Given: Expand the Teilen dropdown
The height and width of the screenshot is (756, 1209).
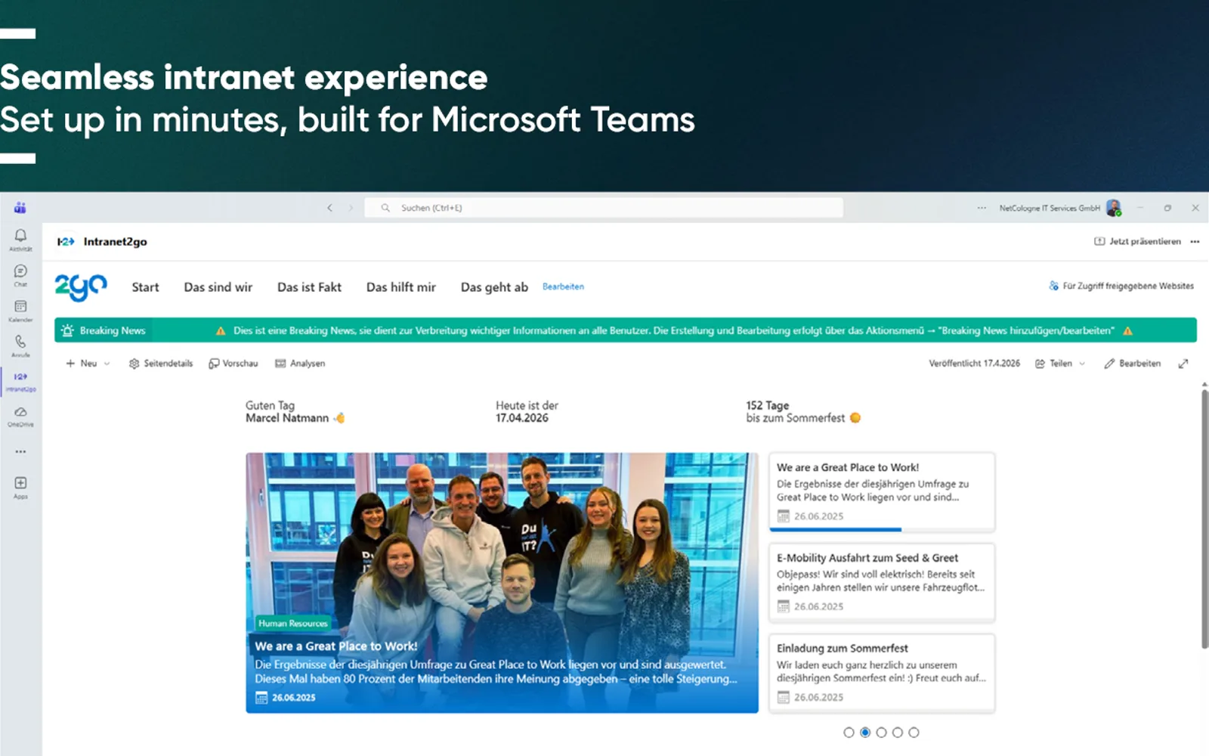Looking at the screenshot, I should [x=1082, y=364].
